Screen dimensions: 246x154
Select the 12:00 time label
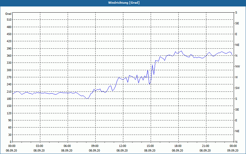122,146
